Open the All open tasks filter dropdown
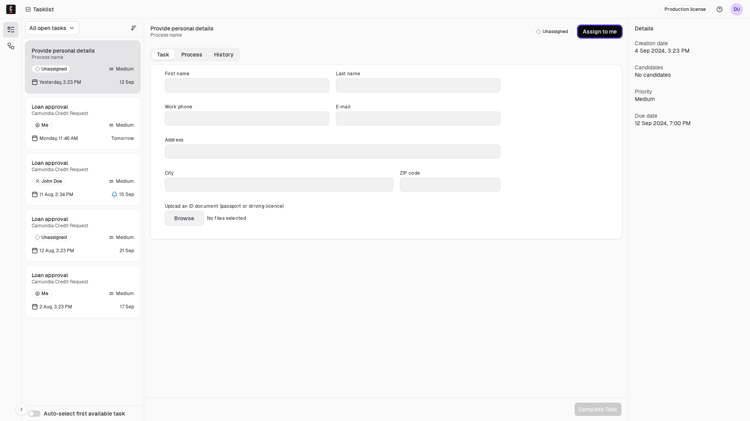This screenshot has height=421, width=750. (x=52, y=28)
